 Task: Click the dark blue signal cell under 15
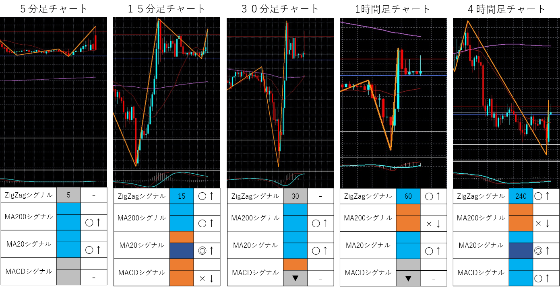coord(182,250)
